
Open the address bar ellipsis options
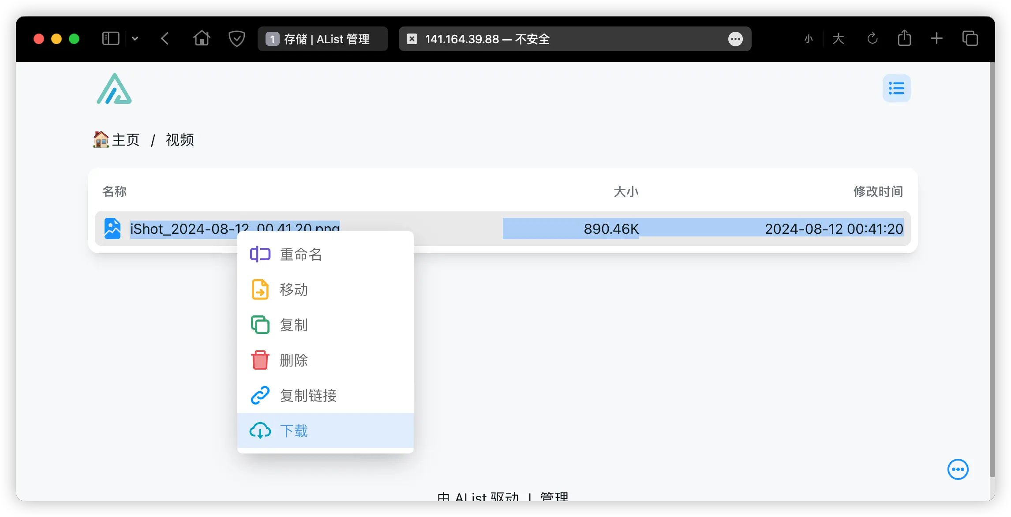point(735,39)
